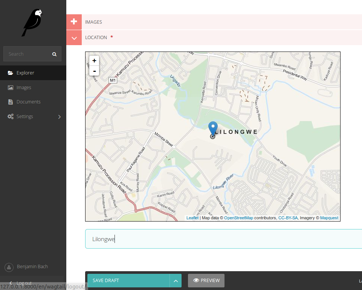Zoom in the map
This screenshot has width=362, height=290.
[94, 61]
